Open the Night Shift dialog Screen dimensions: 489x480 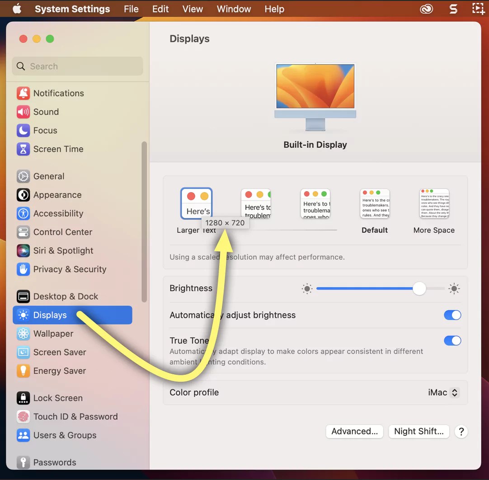418,431
